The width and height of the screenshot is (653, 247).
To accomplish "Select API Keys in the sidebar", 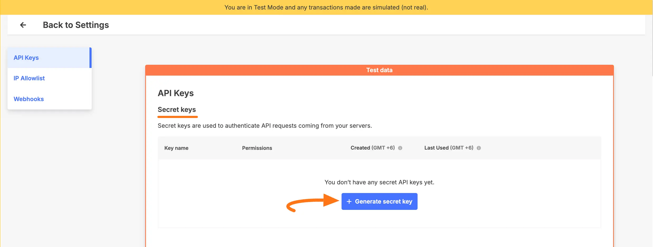I will click(26, 58).
